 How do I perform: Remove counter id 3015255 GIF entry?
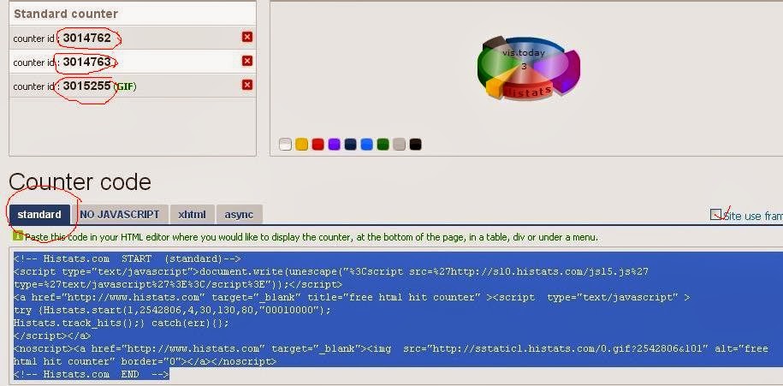246,85
